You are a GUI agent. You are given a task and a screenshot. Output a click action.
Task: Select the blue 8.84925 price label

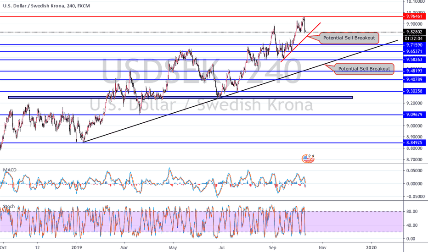[x=414, y=142]
